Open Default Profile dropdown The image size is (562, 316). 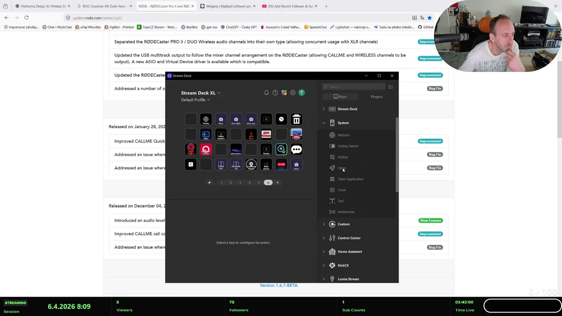coord(195,100)
